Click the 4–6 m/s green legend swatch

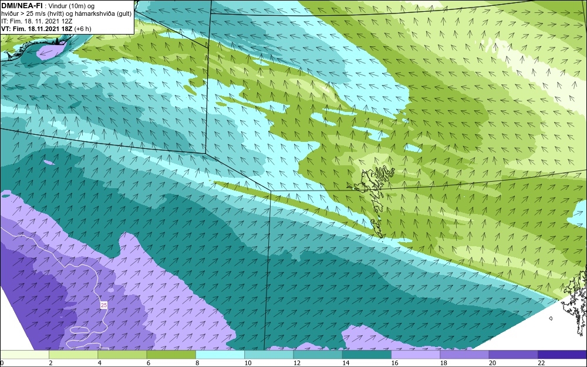(123, 355)
